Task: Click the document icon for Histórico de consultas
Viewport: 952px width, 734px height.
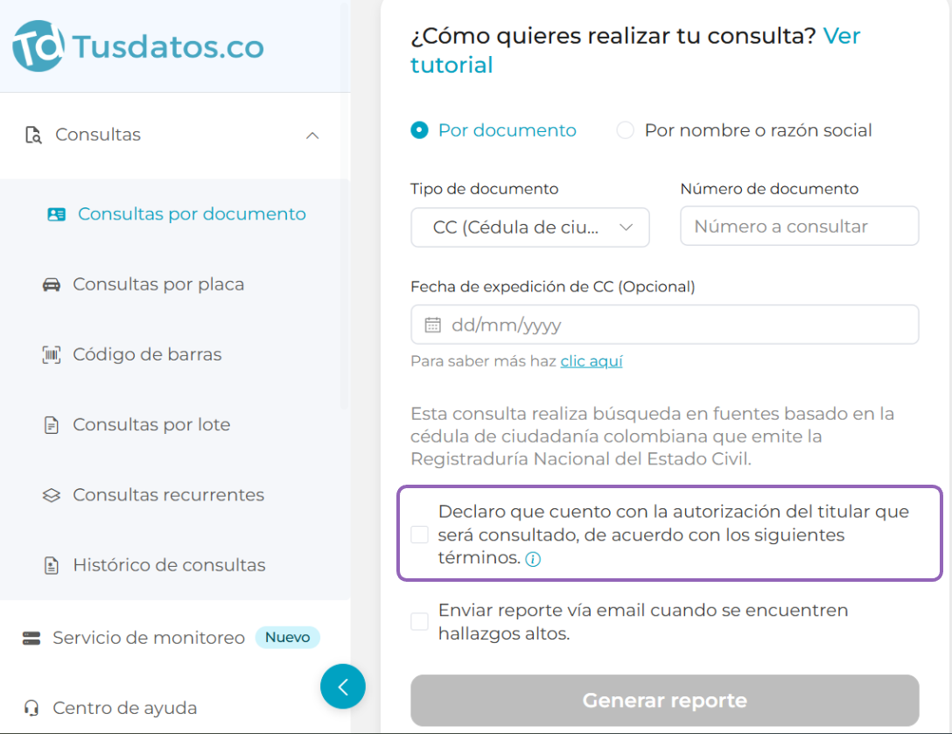Action: tap(52, 565)
